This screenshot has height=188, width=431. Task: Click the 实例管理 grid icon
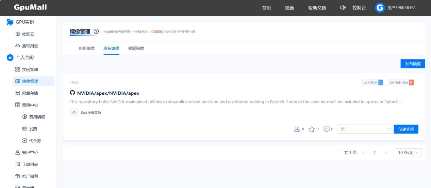pos(18,70)
